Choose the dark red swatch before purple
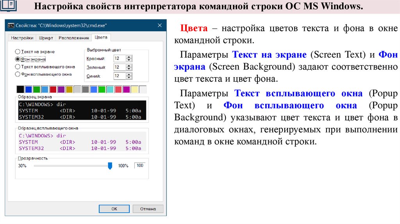This screenshot has width=400, height=224. 53,89
